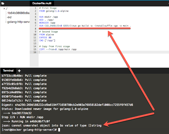Select the Terminal tab
This screenshot has width=169, height=134.
coord(8,71)
